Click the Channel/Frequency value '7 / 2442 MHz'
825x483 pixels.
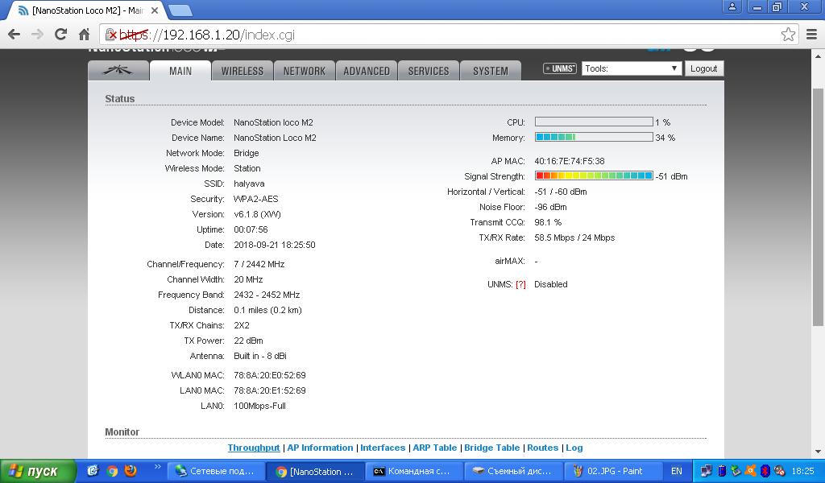[259, 264]
